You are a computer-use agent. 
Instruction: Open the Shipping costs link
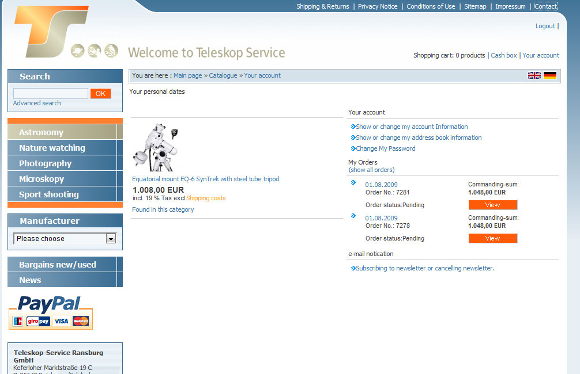[206, 198]
